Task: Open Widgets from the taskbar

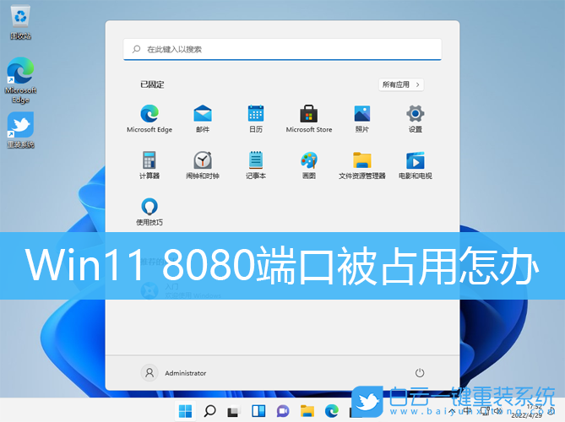Action: 258,411
